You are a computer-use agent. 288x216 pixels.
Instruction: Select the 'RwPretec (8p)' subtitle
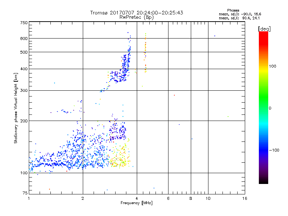tap(136, 17)
